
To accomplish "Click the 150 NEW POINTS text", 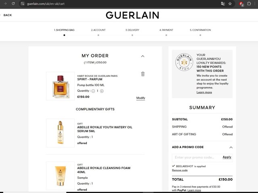I will pos(209,67).
